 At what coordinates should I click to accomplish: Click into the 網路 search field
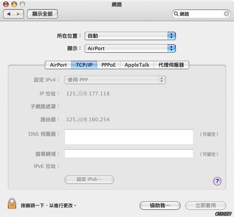201,14
